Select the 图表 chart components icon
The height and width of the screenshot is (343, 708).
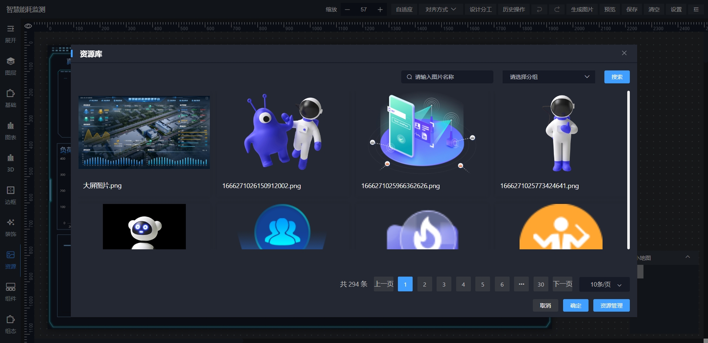[x=10, y=126]
